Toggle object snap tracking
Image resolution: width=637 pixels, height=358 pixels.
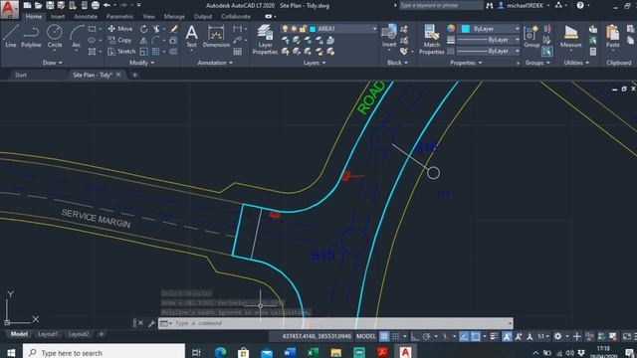point(464,336)
